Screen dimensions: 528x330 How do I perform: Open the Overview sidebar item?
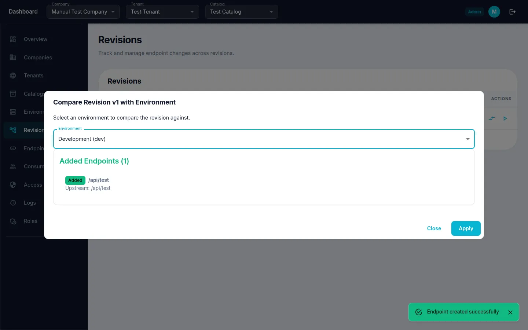point(35,39)
